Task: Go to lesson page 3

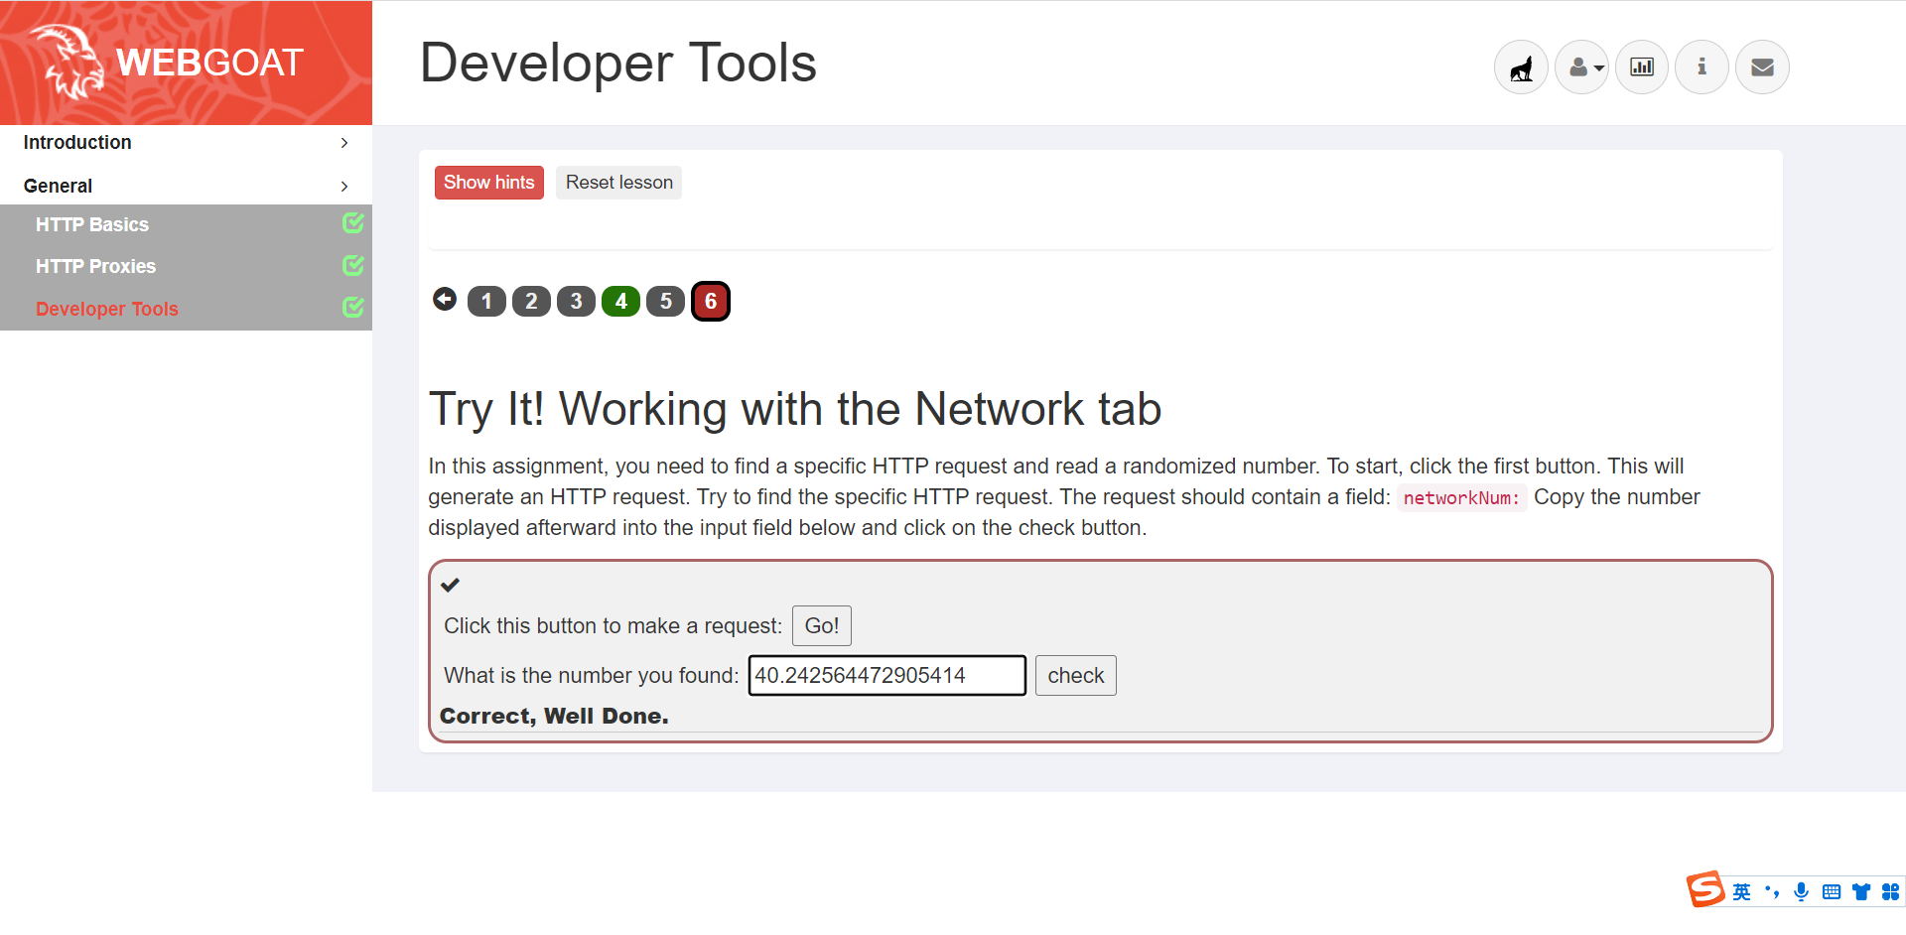Action: coord(576,301)
